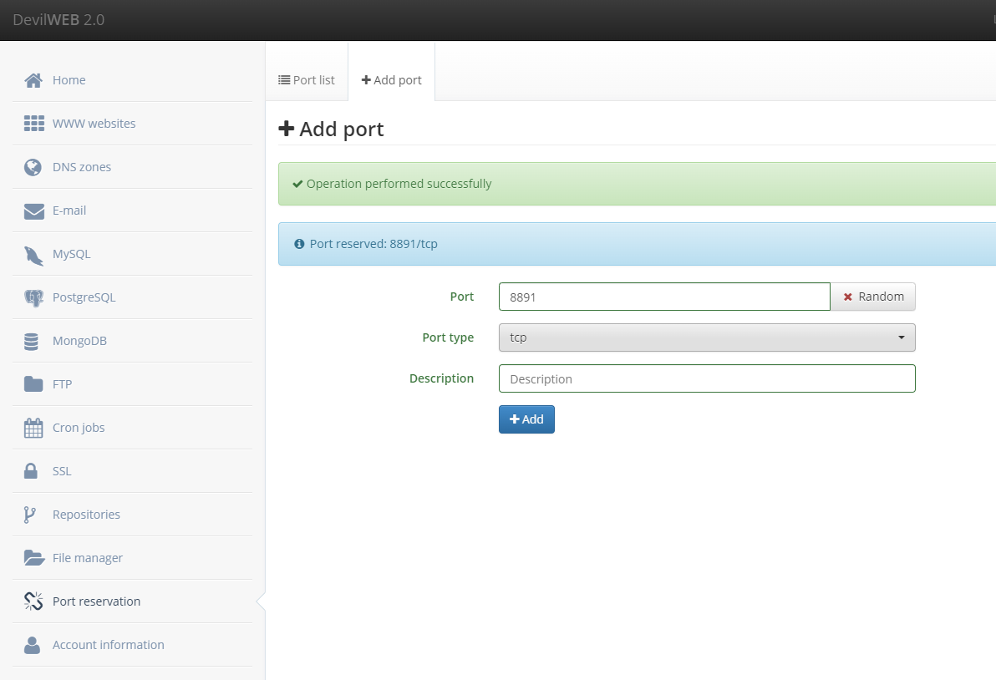Click the PostgreSQL elephant icon
This screenshot has width=996, height=680.
33,297
